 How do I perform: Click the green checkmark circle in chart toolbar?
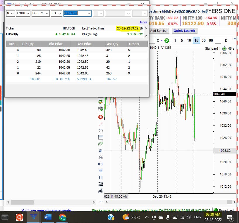(167, 41)
